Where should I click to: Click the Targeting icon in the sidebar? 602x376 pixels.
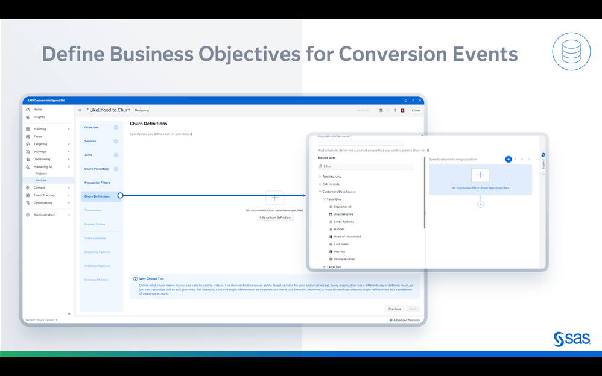28,144
